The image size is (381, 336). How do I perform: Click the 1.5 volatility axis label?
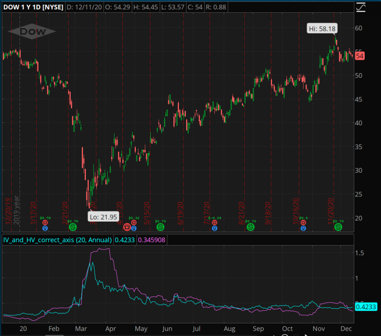360,253
